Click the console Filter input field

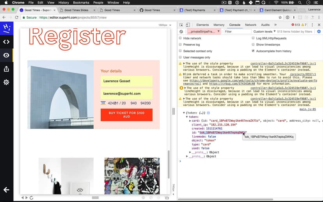(x=236, y=32)
